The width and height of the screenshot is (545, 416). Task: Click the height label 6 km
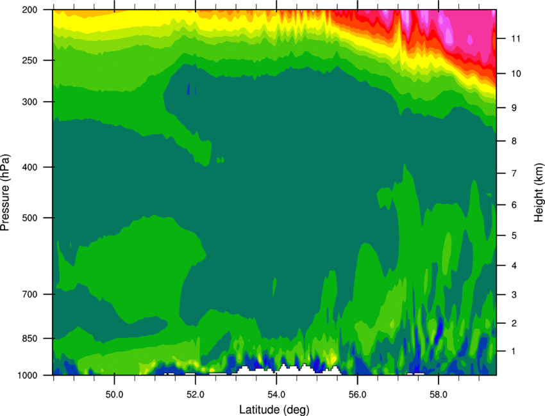(514, 205)
